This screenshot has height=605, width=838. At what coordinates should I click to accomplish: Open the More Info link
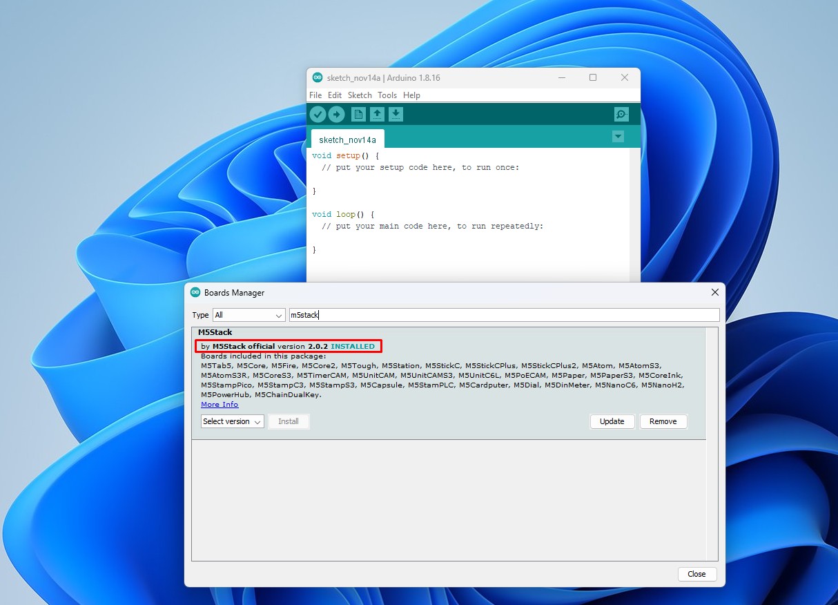pyautogui.click(x=220, y=405)
